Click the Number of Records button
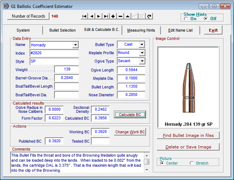Image resolution: width=234 pixels, height=180 pixels. [28, 16]
